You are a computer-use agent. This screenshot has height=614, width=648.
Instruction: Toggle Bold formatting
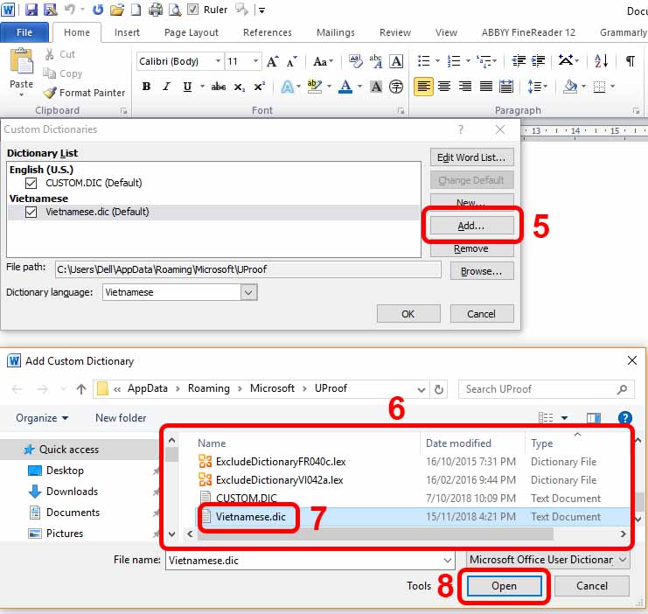pos(146,87)
